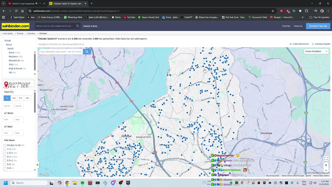Check the 2+1 room filter

[5, 157]
